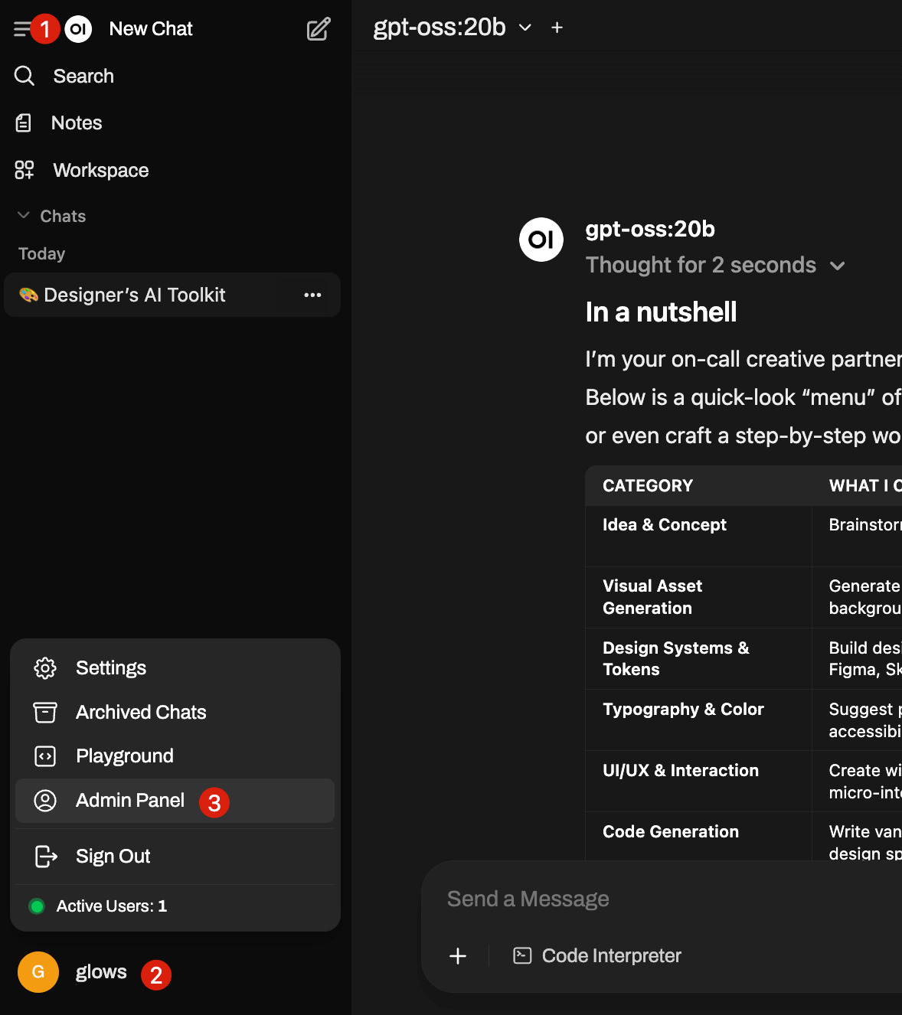
Task: Click the New Chat label
Action: click(151, 29)
